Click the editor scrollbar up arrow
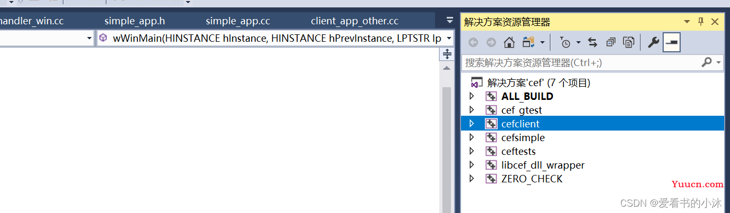Screen dimensions: 730x213 pyautogui.click(x=447, y=69)
